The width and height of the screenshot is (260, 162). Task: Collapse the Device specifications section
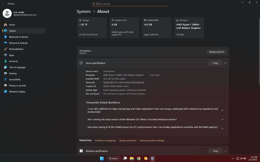[x=225, y=63]
